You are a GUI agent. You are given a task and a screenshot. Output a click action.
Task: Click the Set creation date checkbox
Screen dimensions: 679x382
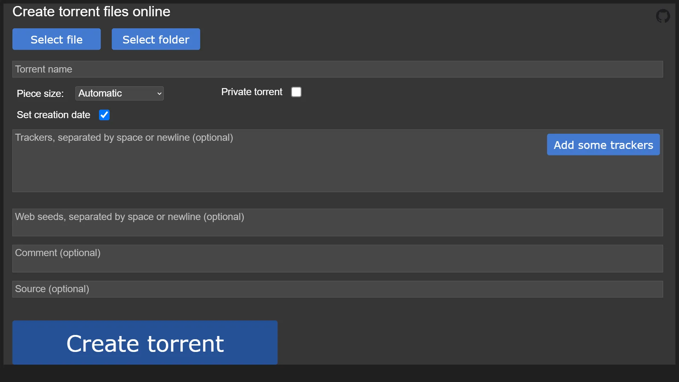(x=104, y=115)
